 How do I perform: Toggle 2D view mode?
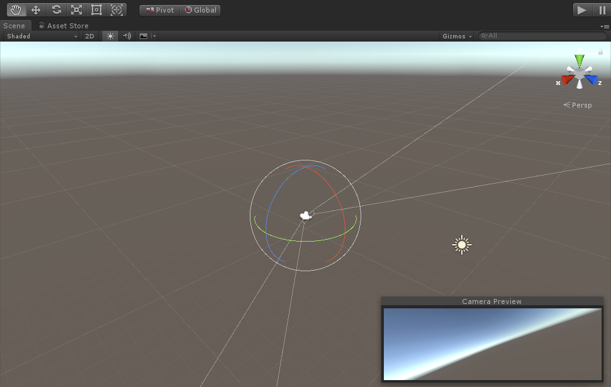point(89,36)
